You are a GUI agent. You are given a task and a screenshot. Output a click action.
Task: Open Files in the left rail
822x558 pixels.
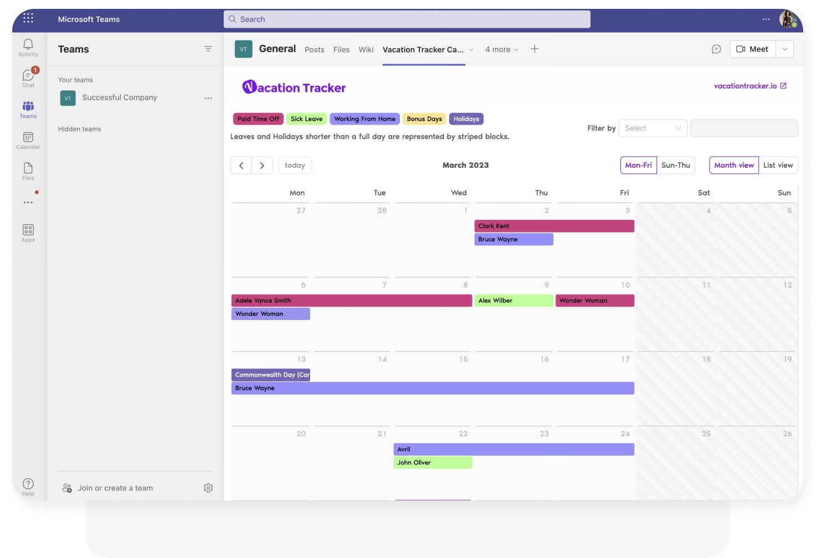coord(28,171)
